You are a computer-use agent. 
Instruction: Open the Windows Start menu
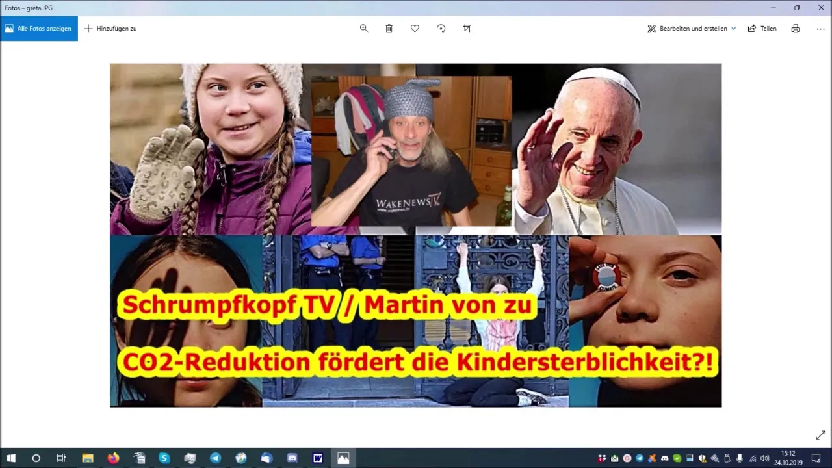[x=11, y=458]
